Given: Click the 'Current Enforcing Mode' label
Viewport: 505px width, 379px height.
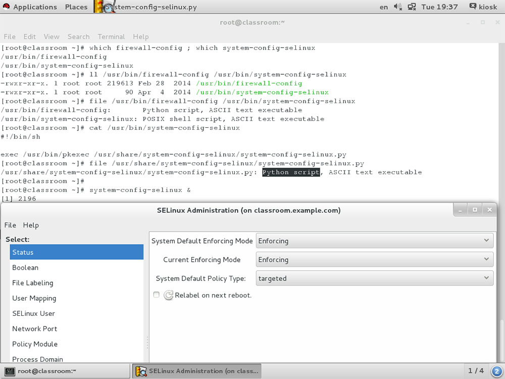Looking at the screenshot, I should pos(202,260).
